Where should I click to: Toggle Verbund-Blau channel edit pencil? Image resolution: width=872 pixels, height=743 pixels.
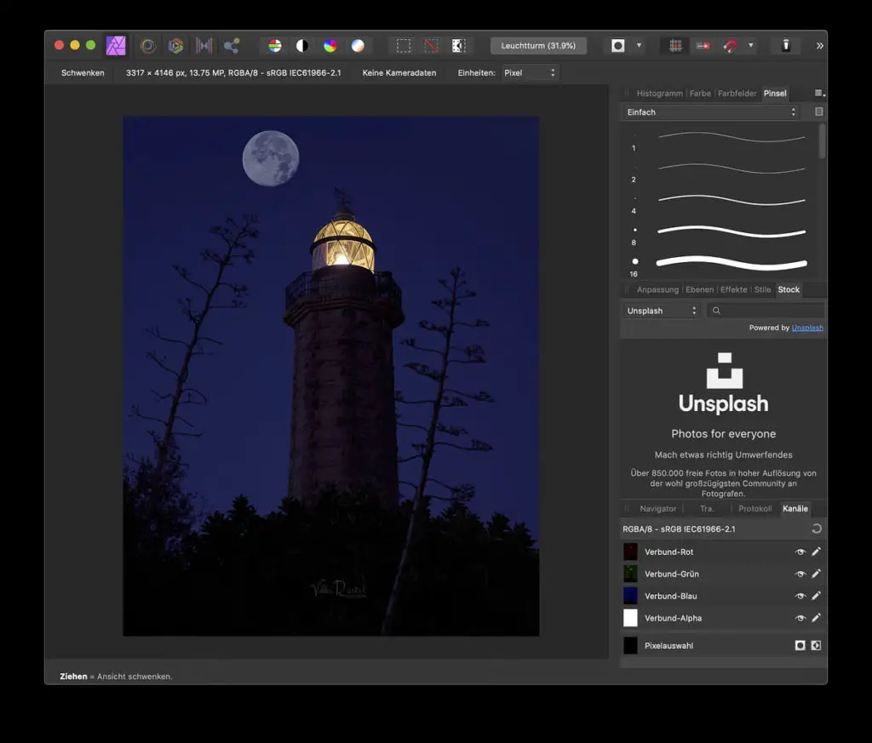(x=816, y=596)
